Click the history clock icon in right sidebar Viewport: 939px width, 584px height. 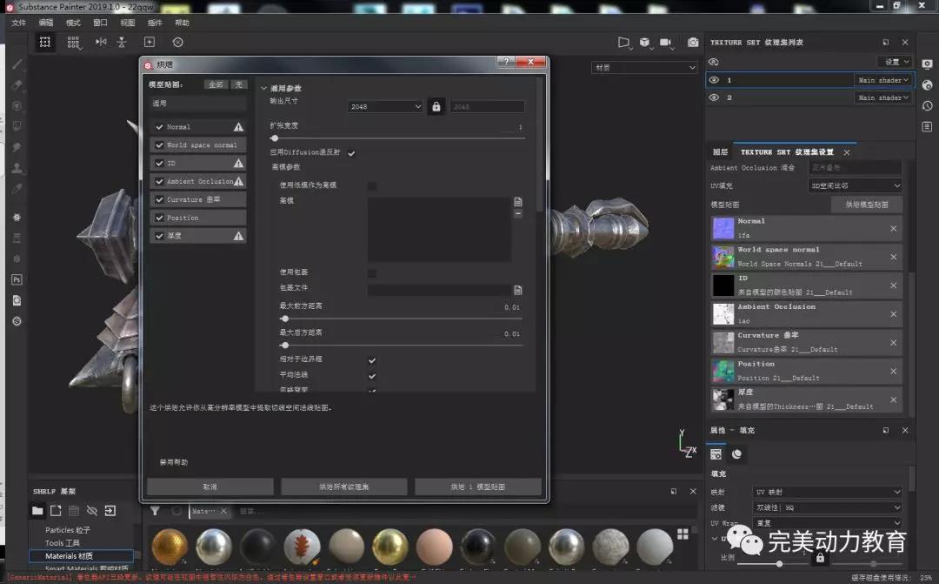pos(927,104)
